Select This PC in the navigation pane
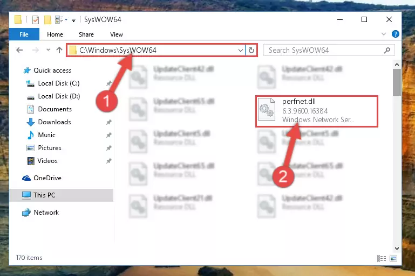415x276 pixels. click(x=62, y=195)
